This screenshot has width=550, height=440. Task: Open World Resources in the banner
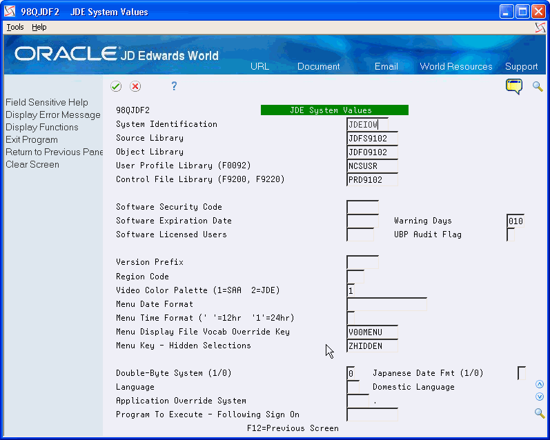tap(456, 67)
